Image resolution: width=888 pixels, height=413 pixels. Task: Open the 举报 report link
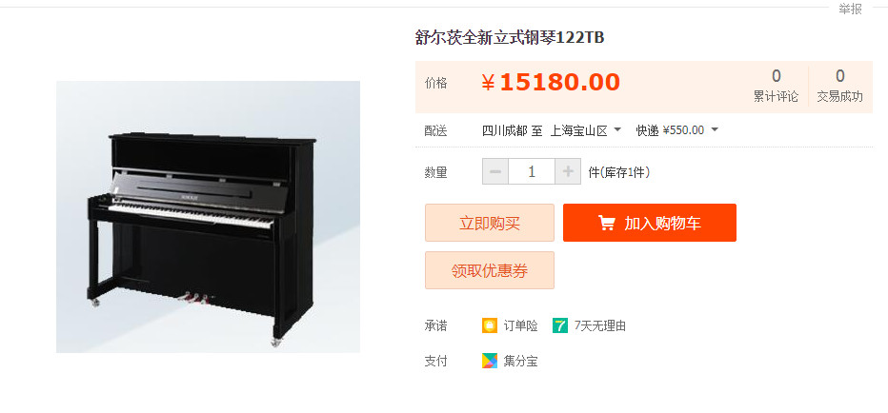pyautogui.click(x=850, y=10)
